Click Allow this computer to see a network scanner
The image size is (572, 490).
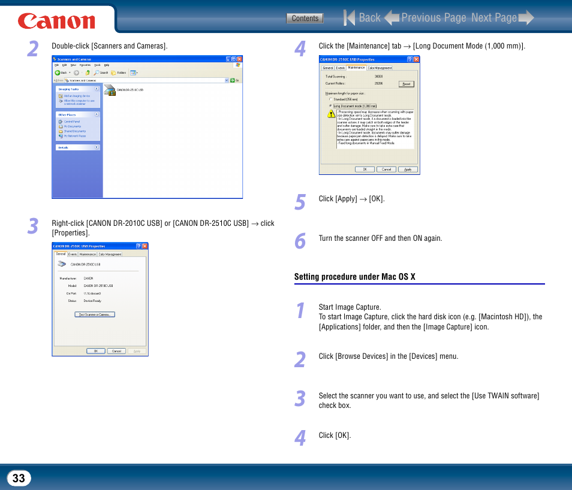[x=79, y=102]
